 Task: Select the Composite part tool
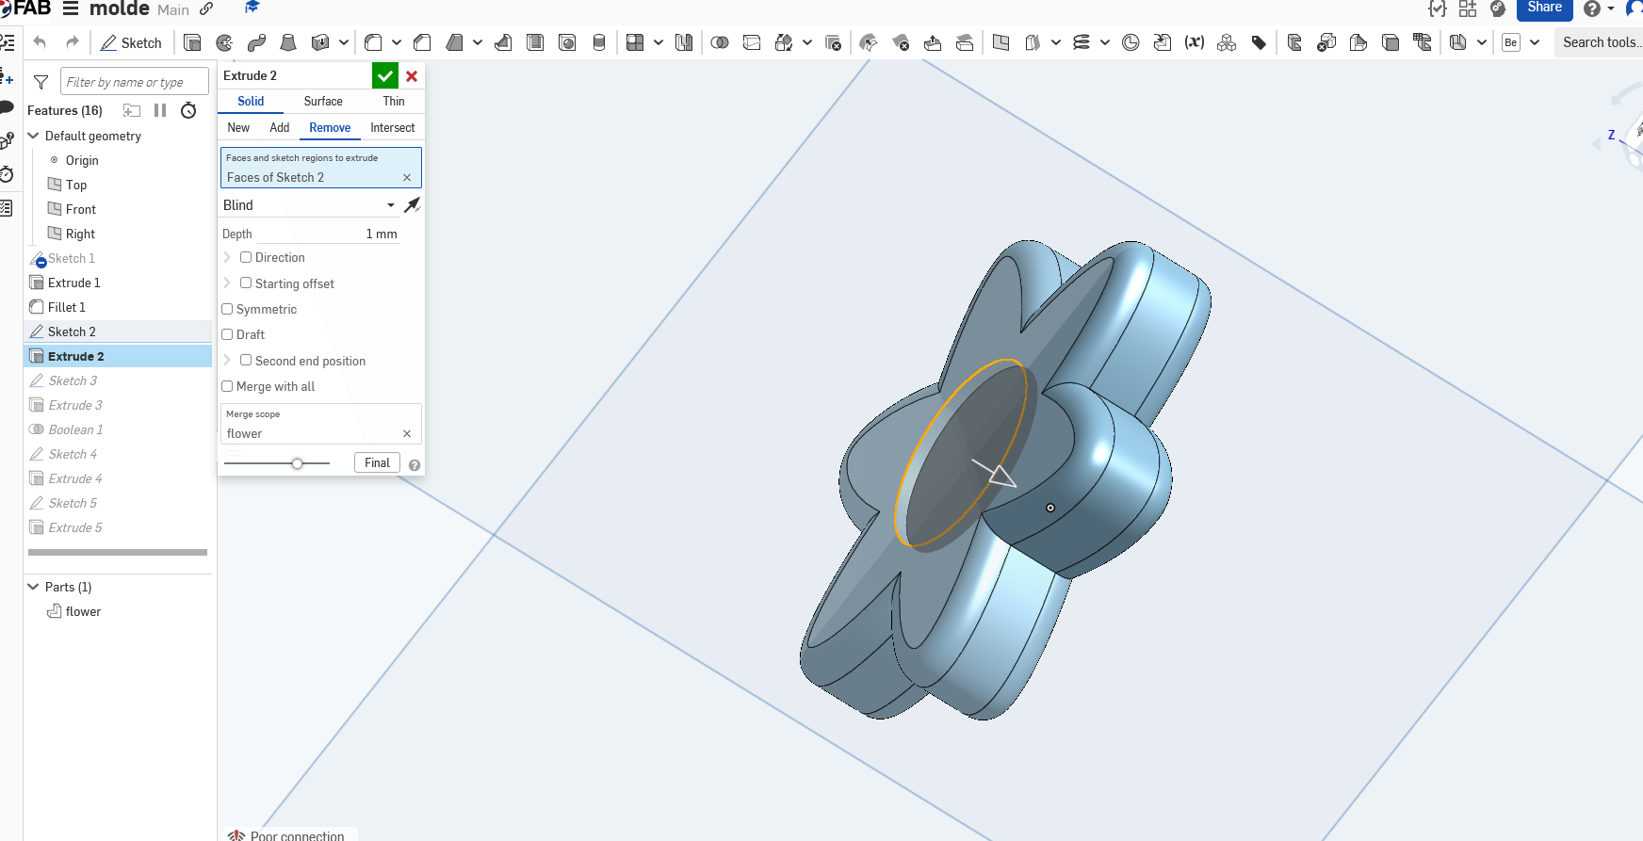pyautogui.click(x=1227, y=42)
